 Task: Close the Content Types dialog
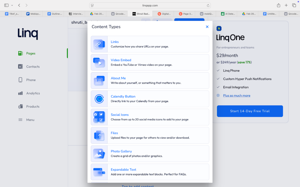pos(207,27)
